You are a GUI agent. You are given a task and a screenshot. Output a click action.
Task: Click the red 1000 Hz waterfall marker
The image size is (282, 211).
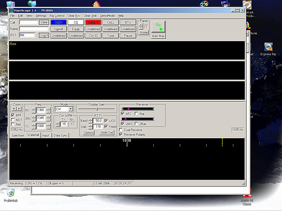pyautogui.click(x=127, y=143)
